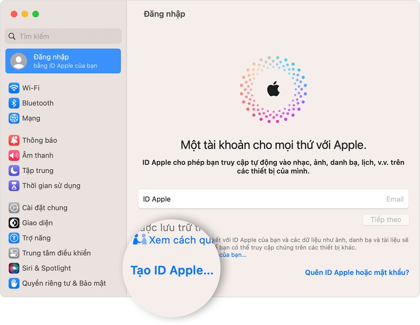The image size is (420, 325).
Task: Open Trung tâm điều khiển label
Action: 56,253
